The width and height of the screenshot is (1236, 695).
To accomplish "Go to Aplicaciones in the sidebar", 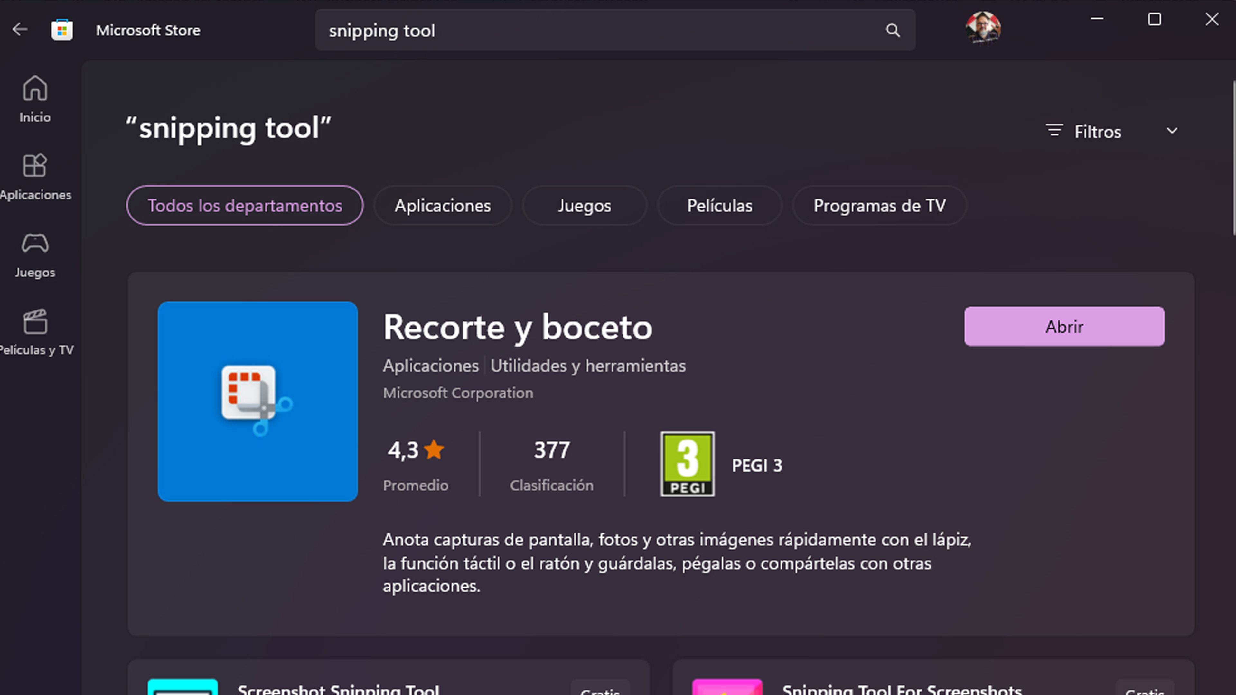I will click(x=35, y=177).
